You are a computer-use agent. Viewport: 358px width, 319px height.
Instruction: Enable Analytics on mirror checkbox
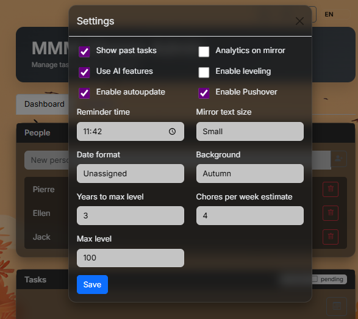[204, 51]
